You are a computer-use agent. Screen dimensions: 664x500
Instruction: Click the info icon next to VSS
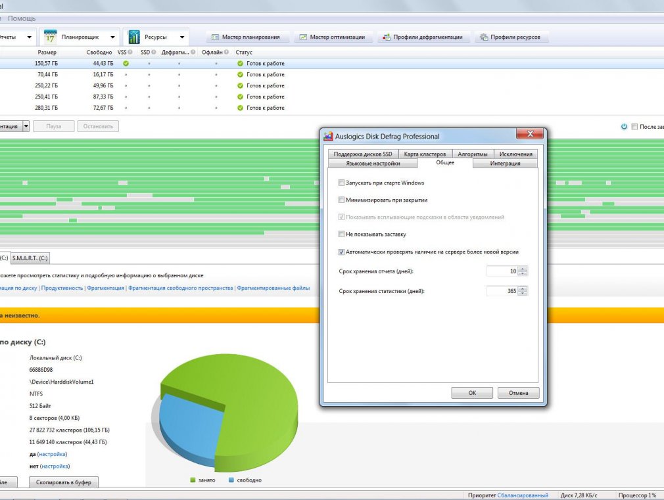point(130,52)
